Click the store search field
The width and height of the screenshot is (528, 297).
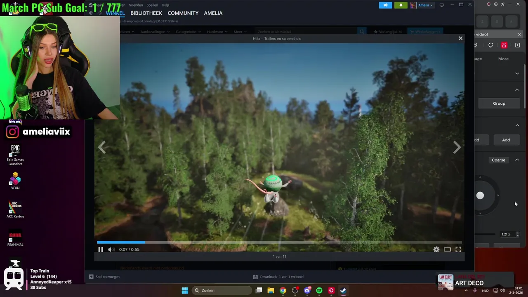pos(305,32)
